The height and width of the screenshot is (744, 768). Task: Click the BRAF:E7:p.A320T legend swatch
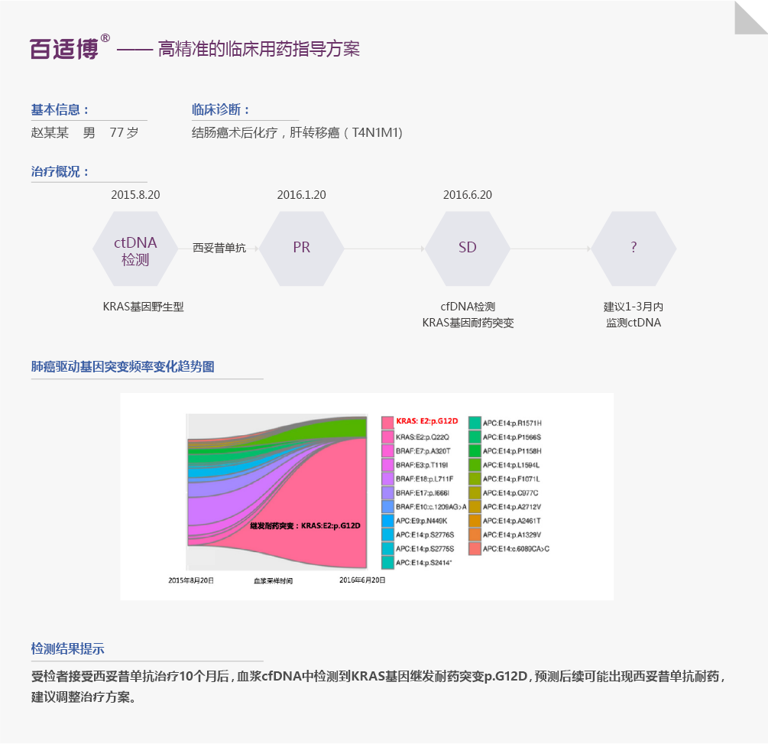387,450
